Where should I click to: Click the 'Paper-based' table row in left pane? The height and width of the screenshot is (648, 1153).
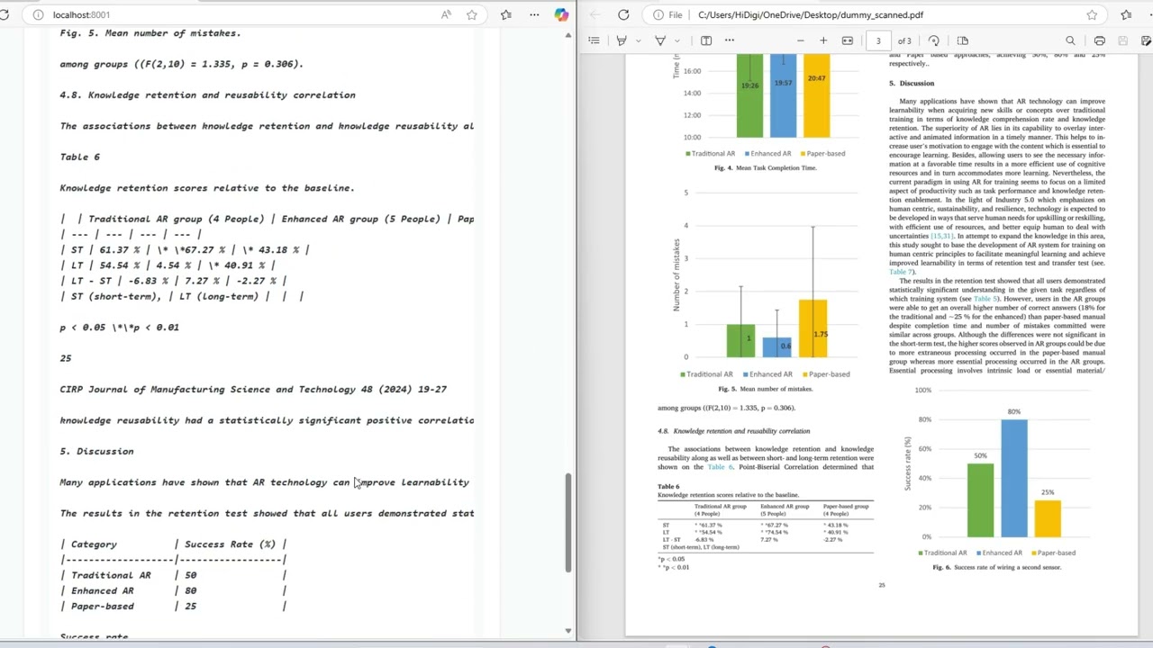click(x=173, y=606)
